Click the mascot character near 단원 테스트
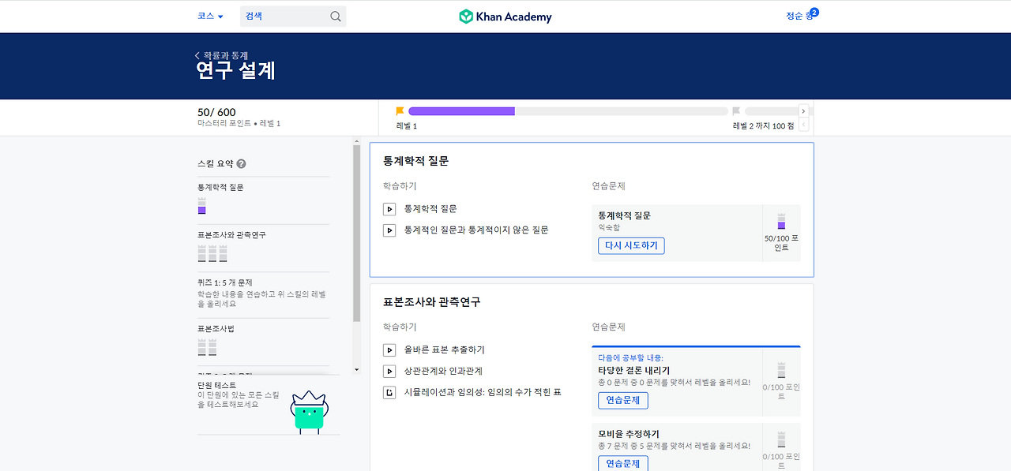 click(309, 411)
